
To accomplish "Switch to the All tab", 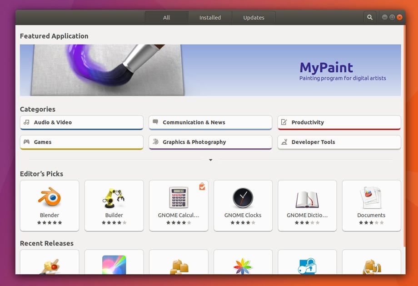I will pyautogui.click(x=167, y=18).
